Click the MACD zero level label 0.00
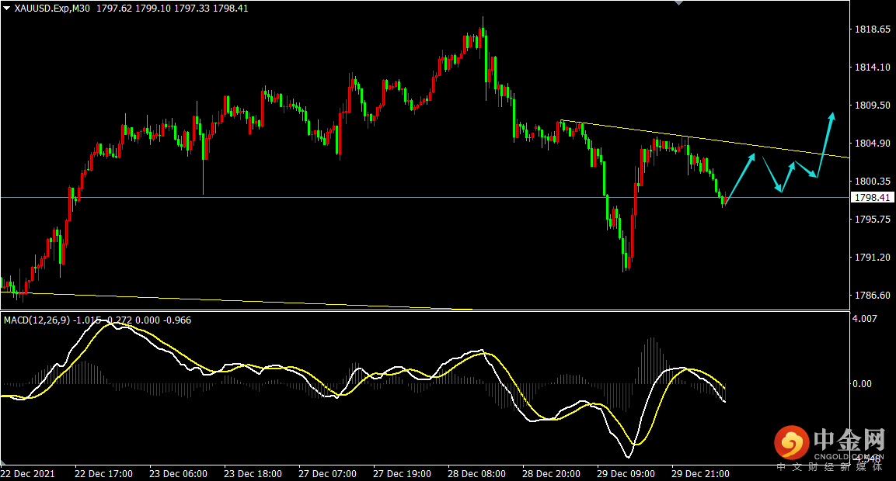Image resolution: width=896 pixels, height=481 pixels. tap(863, 384)
